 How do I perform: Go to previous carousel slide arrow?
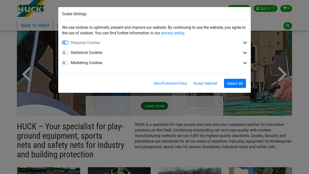click(27, 74)
